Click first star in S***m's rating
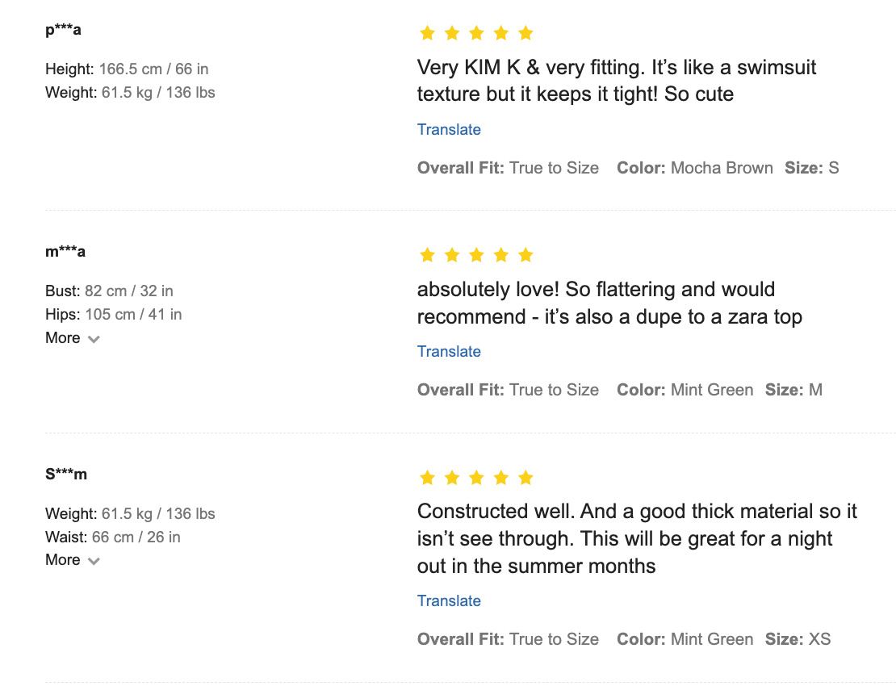Viewport: 896px width, 686px height. click(427, 478)
